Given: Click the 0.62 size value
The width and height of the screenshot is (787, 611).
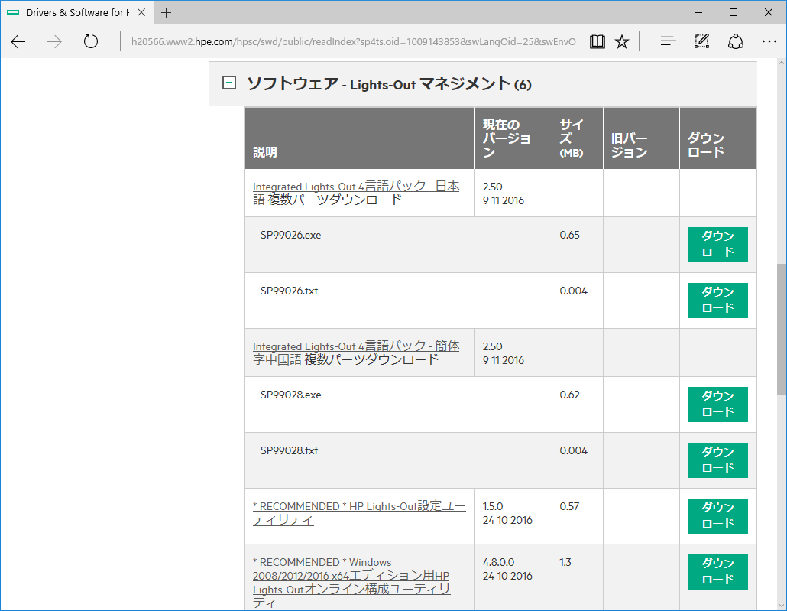Looking at the screenshot, I should click(570, 395).
